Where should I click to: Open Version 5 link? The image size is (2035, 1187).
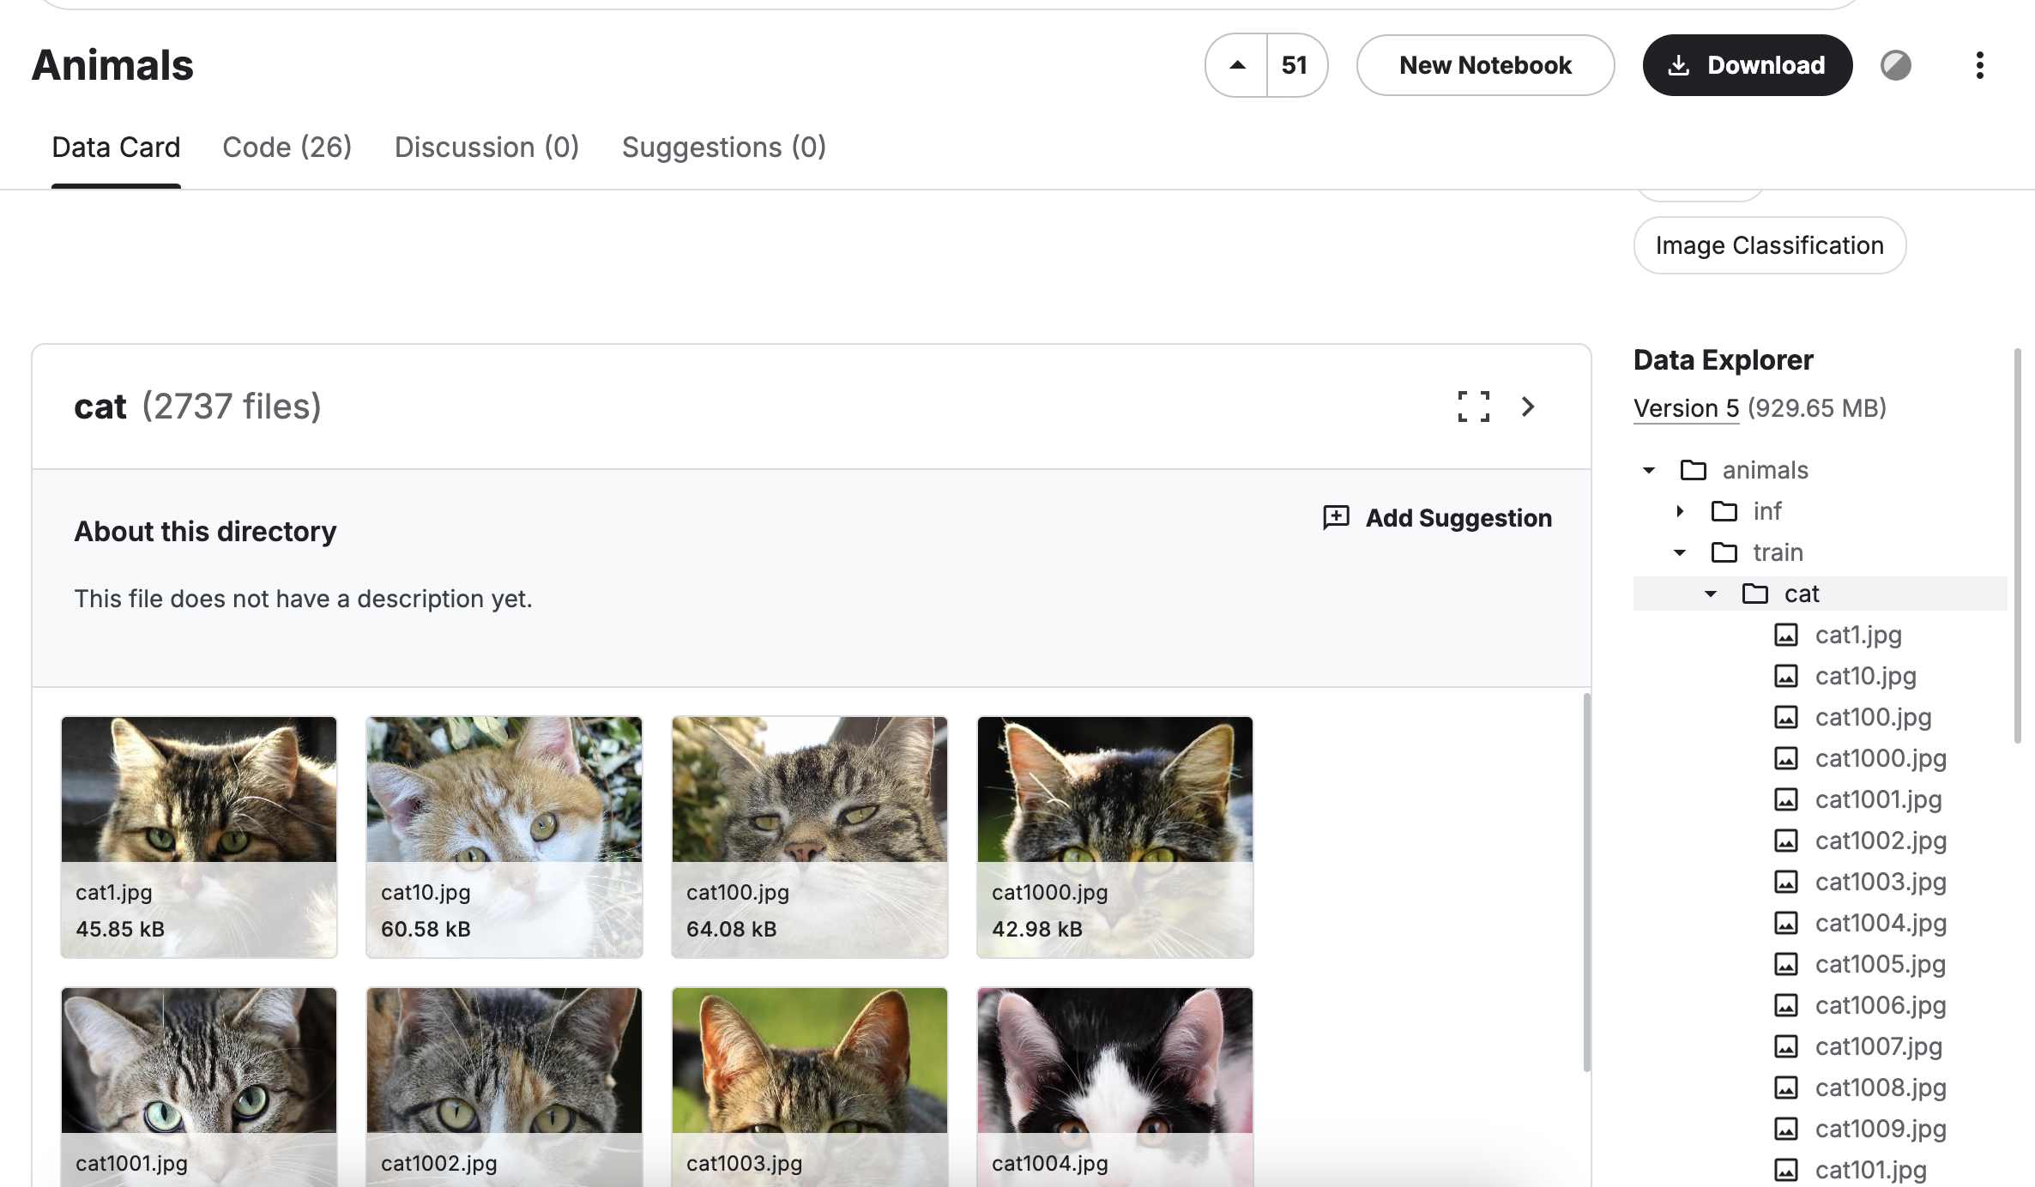(x=1686, y=408)
